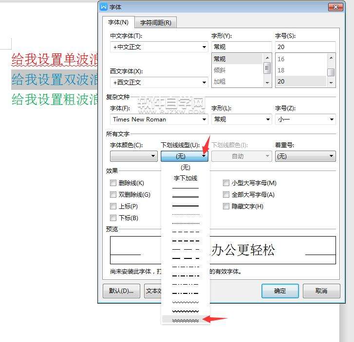
Task: Pick the single wavy underline style
Action: (x=186, y=302)
